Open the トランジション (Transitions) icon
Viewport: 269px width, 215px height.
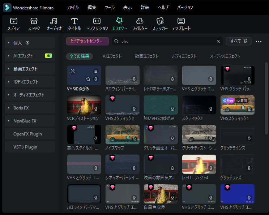coord(97,24)
